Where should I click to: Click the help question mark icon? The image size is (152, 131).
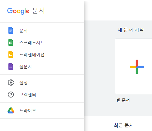[11, 95]
